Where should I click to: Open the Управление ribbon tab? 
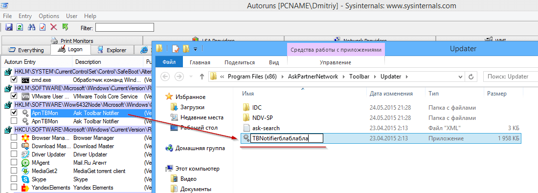click(335, 62)
